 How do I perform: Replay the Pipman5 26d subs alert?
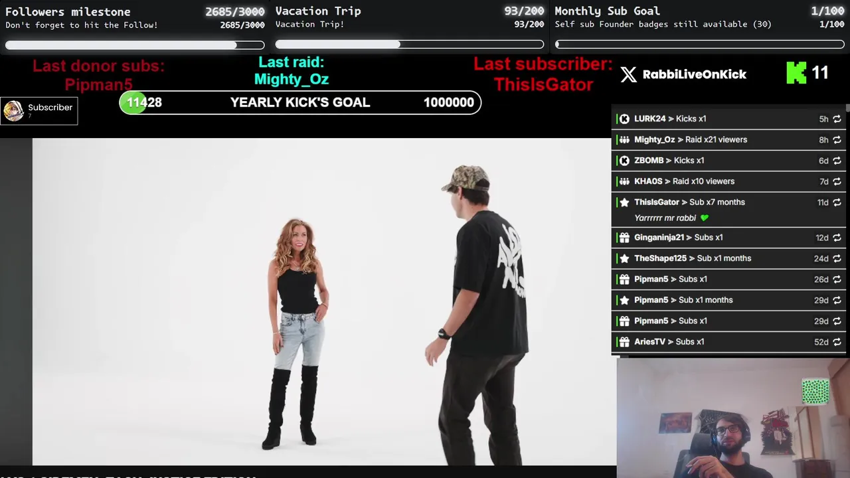pyautogui.click(x=837, y=279)
